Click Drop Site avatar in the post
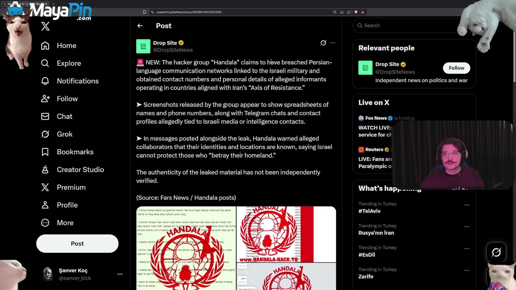Screen dimensions: 516x290 tap(143, 46)
